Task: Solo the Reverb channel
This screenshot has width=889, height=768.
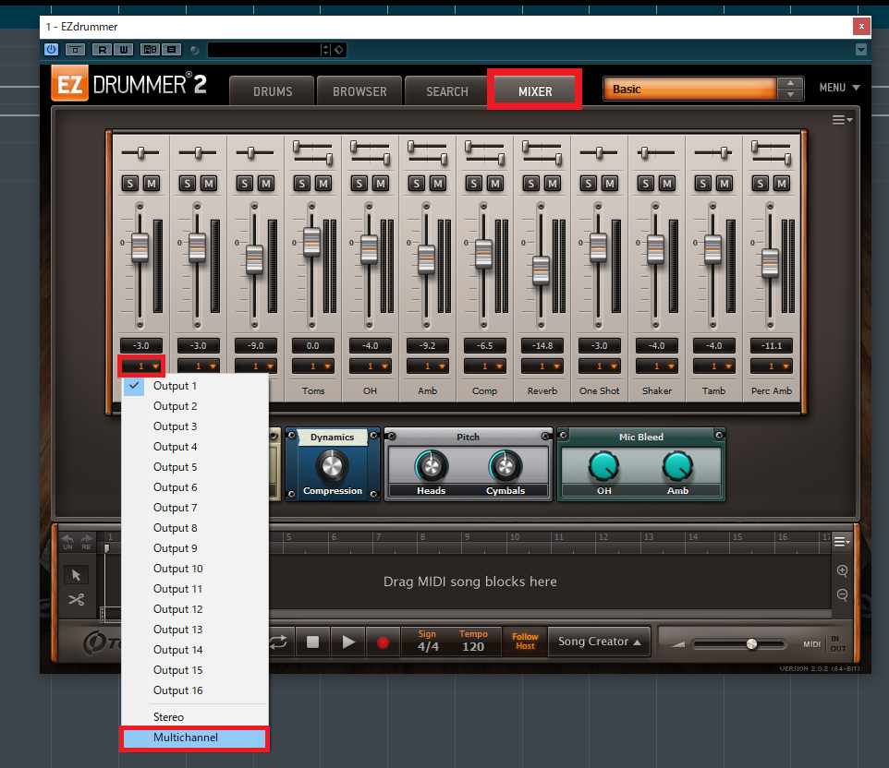Action: point(530,184)
